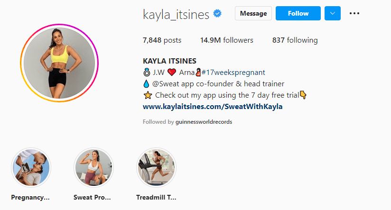Click the Sweat Pro... highlight label
391x210 pixels.
click(92, 198)
